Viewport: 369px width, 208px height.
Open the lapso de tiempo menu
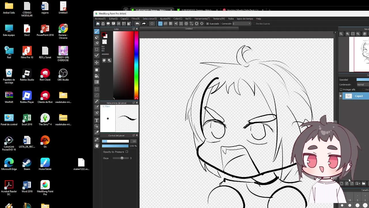[x=245, y=19]
